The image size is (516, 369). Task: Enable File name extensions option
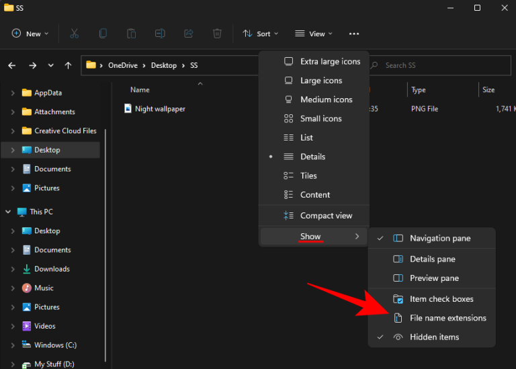click(447, 318)
